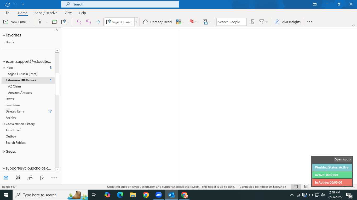Collapse the ecom.support account tree
Screen dimensions: 357x200
pyautogui.click(x=4, y=62)
